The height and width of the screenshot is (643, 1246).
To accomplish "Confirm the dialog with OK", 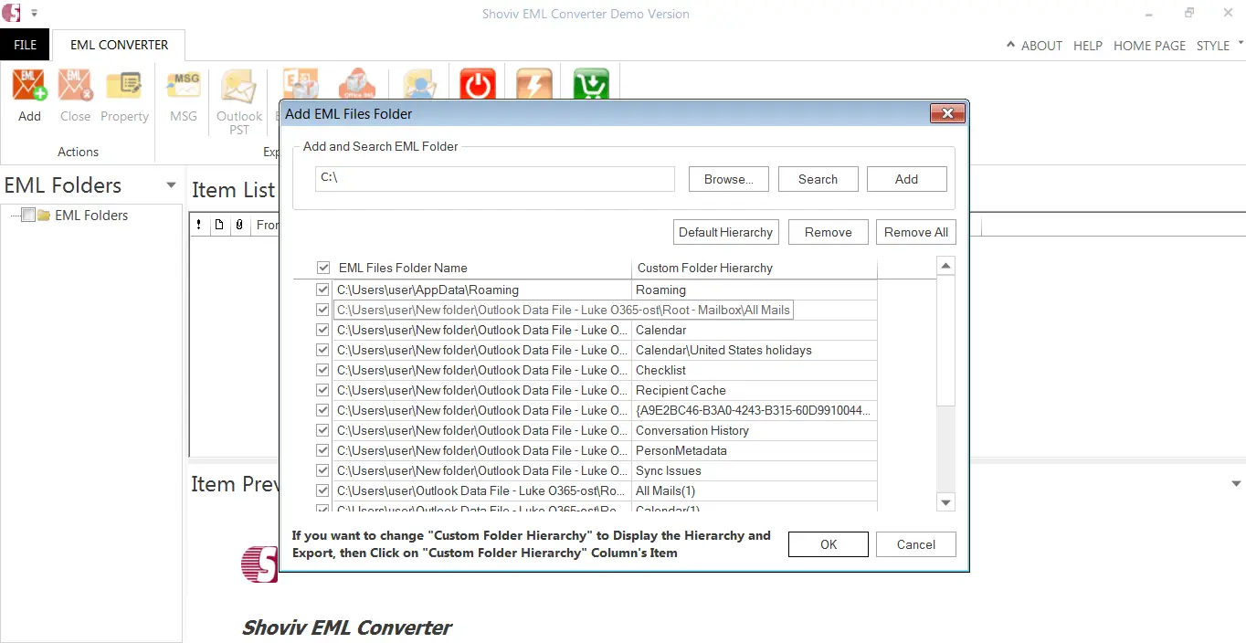I will pyautogui.click(x=829, y=544).
